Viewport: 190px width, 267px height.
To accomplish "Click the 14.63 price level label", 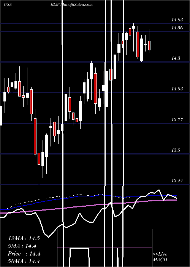I will (x=177, y=20).
